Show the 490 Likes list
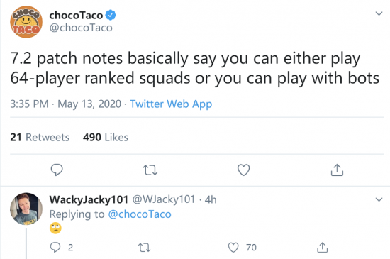The image size is (390, 259). click(x=106, y=138)
